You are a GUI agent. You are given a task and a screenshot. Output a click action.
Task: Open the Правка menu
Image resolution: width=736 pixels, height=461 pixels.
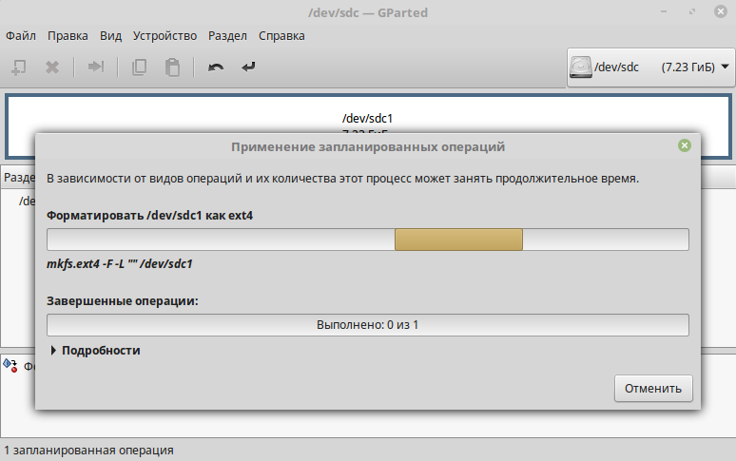click(68, 36)
